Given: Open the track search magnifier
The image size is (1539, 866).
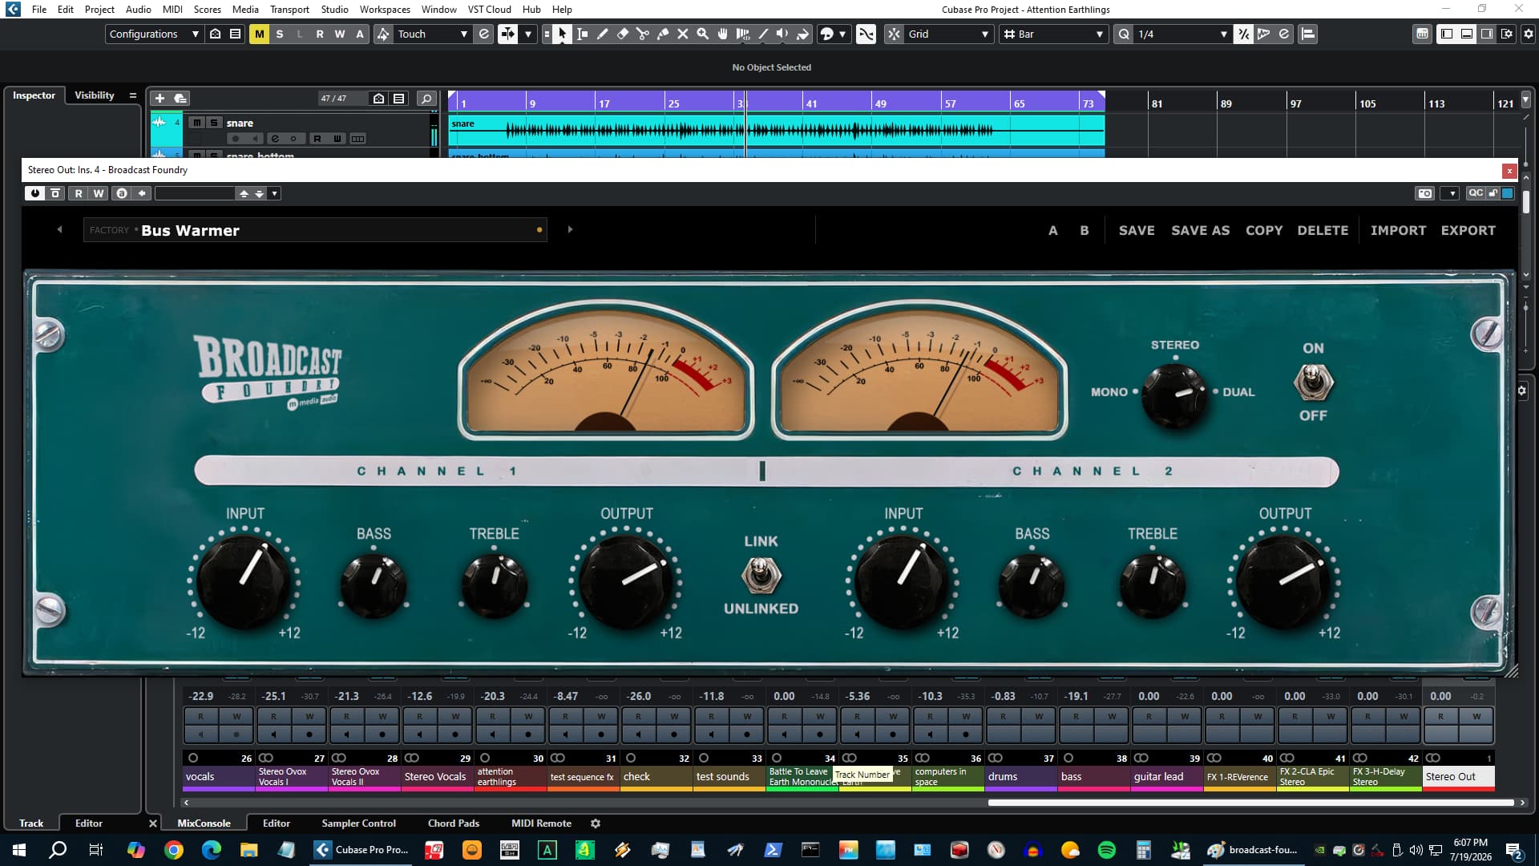Looking at the screenshot, I should [426, 98].
